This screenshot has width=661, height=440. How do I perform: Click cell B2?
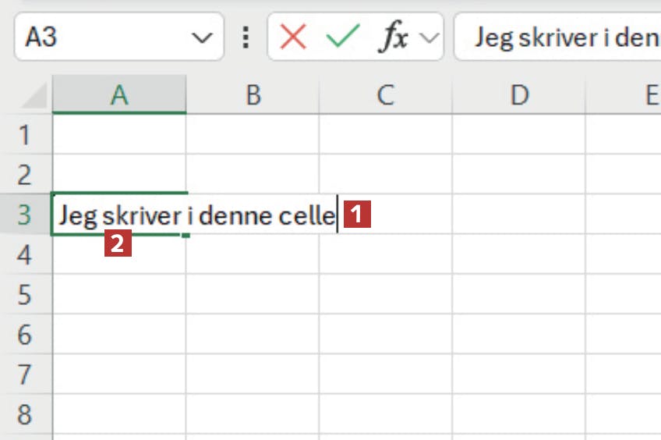pos(252,174)
